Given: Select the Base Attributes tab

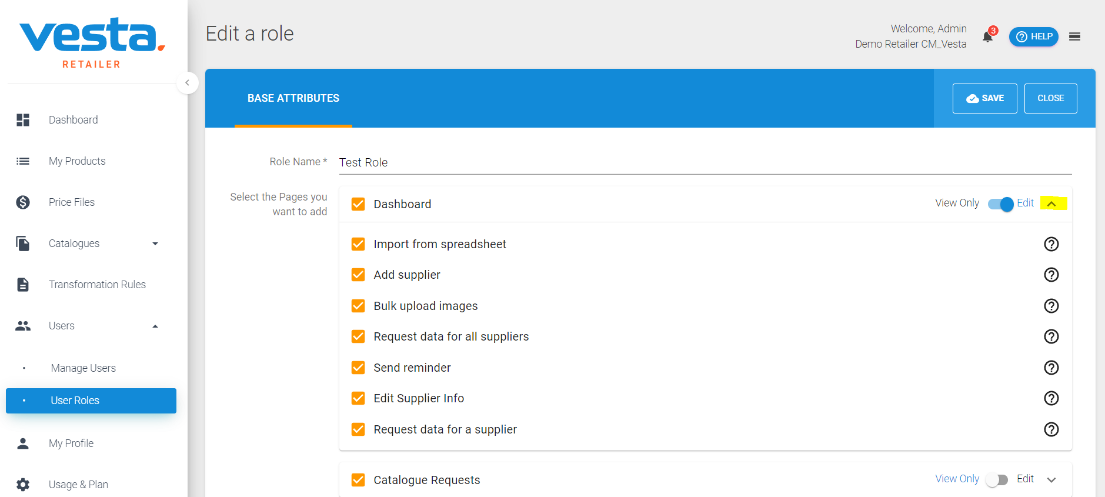Looking at the screenshot, I should pyautogui.click(x=293, y=98).
